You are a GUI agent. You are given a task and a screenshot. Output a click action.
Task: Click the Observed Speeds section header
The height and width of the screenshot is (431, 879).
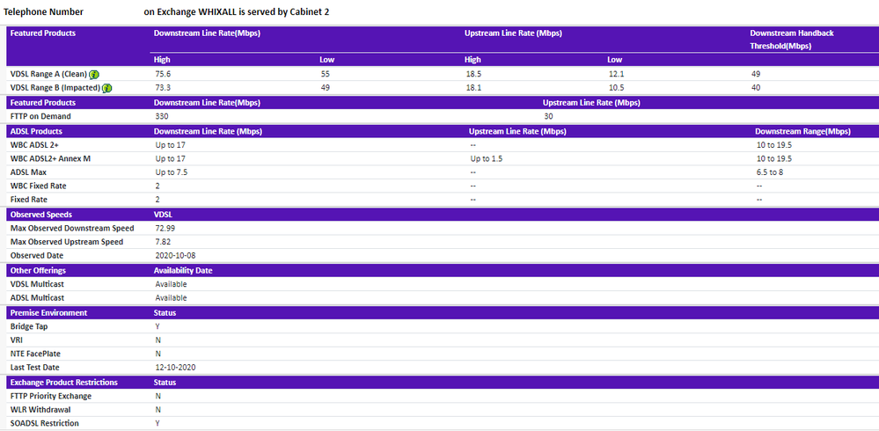40,214
